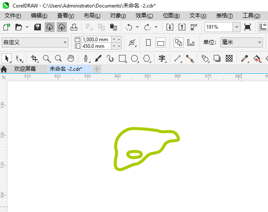The width and height of the screenshot is (268, 212).
Task: Open the 布局(L) menu
Action: [x=92, y=16]
